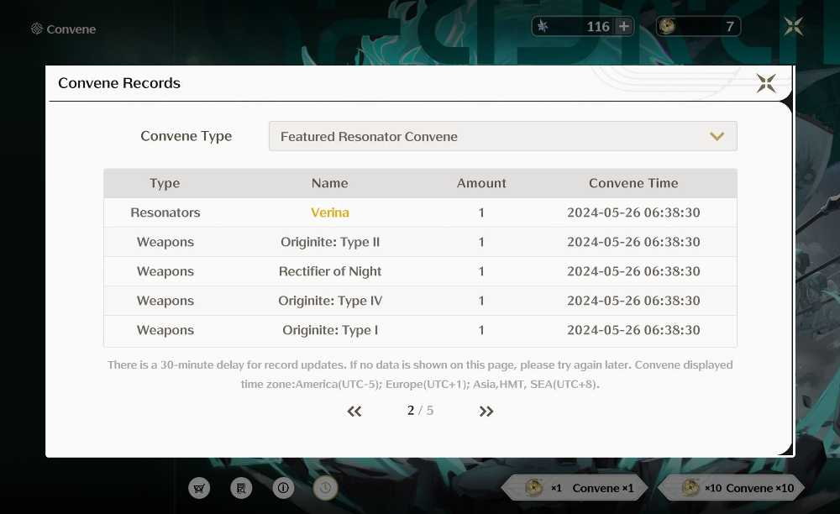840x514 pixels.
Task: Exit the Convene screen using the top-right X
Action: point(794,26)
